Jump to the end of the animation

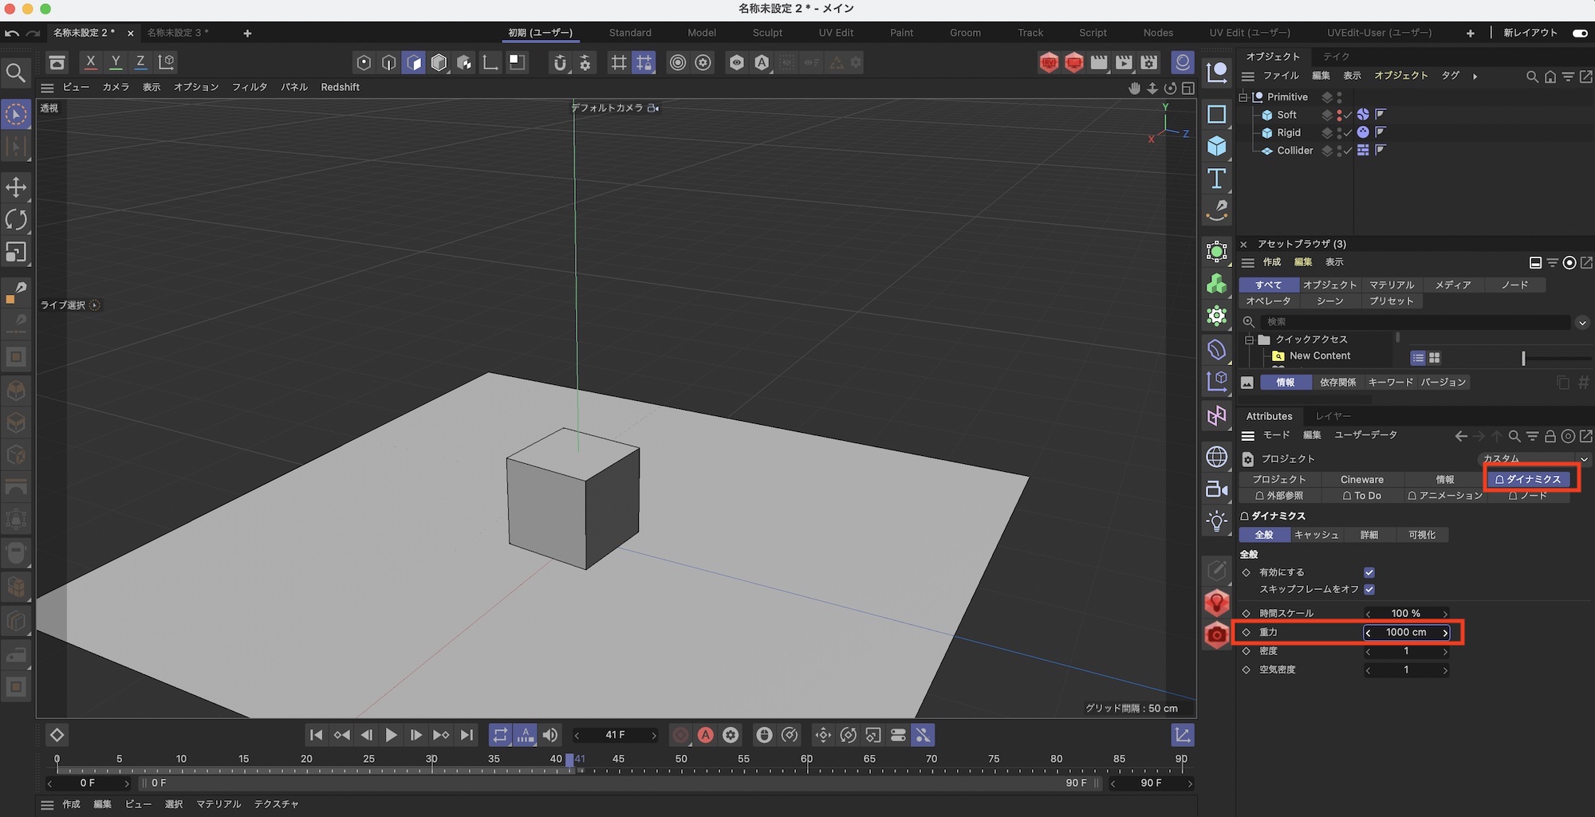[467, 735]
